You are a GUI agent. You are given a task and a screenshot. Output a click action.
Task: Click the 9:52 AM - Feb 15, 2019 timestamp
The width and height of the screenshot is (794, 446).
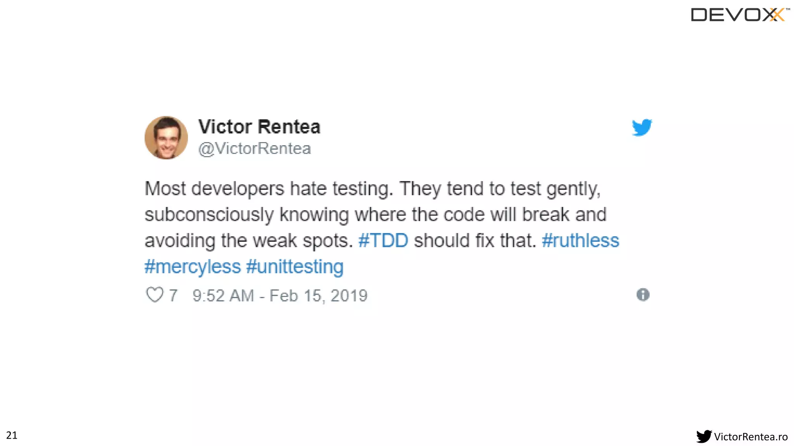click(x=280, y=296)
